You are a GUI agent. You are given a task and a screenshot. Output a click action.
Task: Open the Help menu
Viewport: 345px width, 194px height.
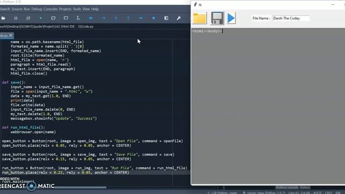coord(95,9)
